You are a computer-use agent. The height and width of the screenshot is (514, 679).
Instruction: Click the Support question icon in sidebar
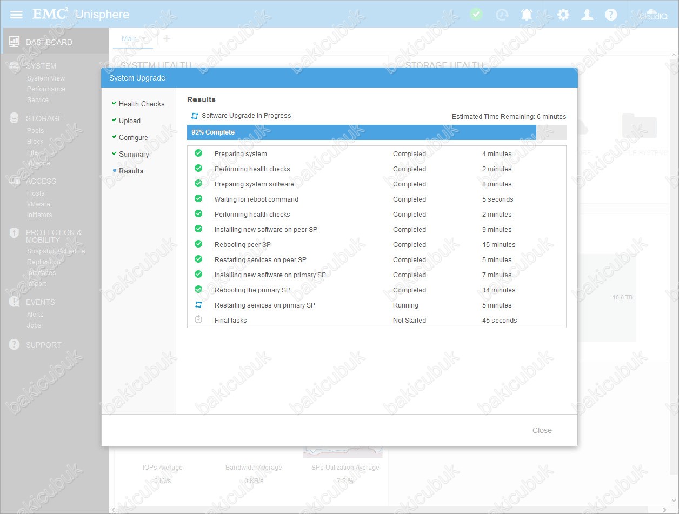pos(14,344)
